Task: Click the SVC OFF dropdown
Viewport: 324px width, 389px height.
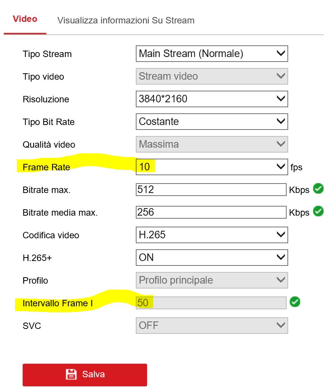Action: (x=212, y=326)
